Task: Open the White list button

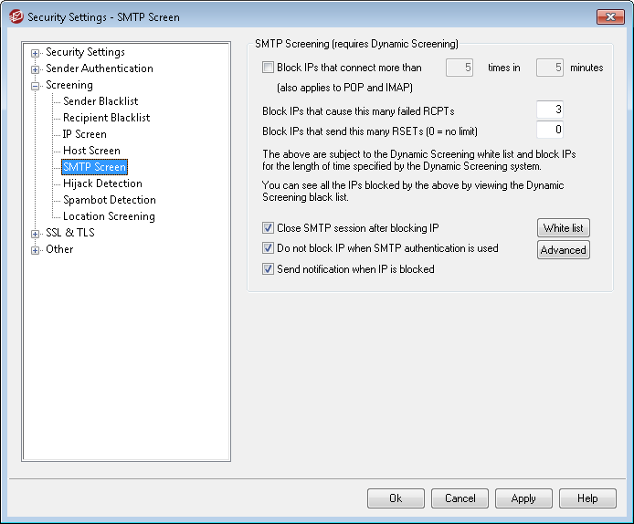Action: (563, 228)
